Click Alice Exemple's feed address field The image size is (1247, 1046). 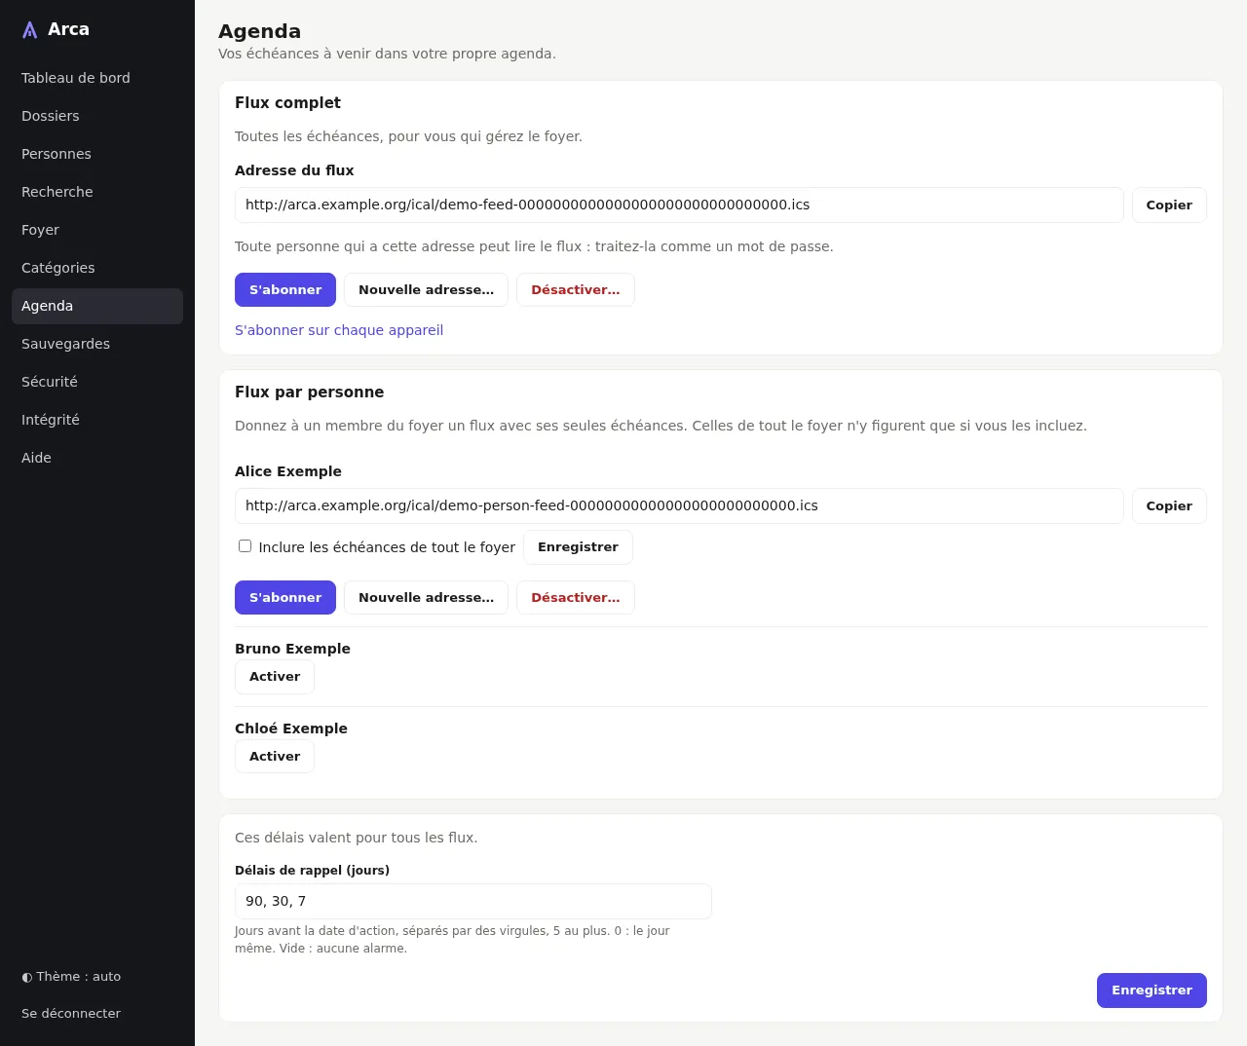679,506
